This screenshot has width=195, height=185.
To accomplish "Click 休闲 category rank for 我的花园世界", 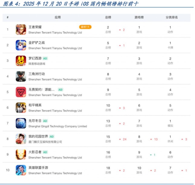I will pos(170,141).
